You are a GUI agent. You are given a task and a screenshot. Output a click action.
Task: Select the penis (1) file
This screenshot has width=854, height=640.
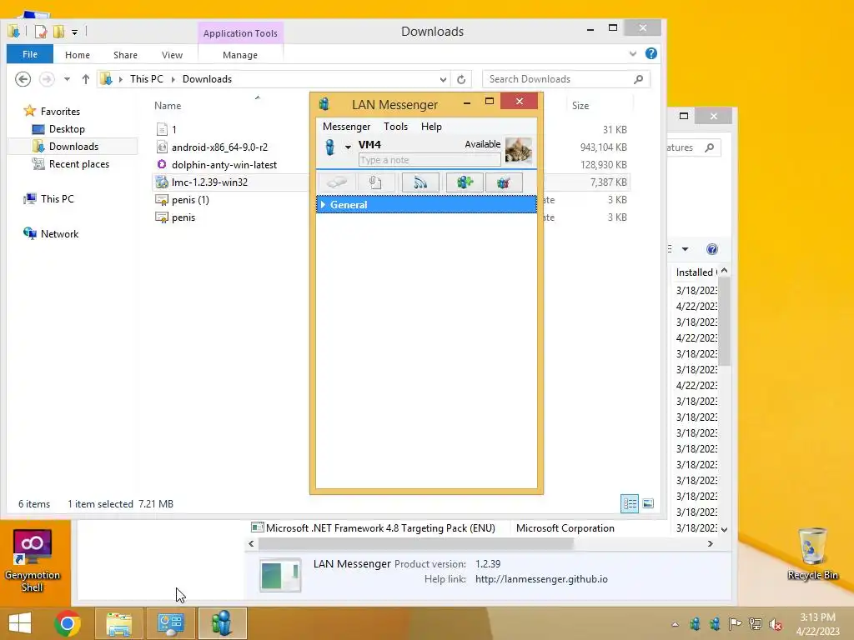click(190, 200)
